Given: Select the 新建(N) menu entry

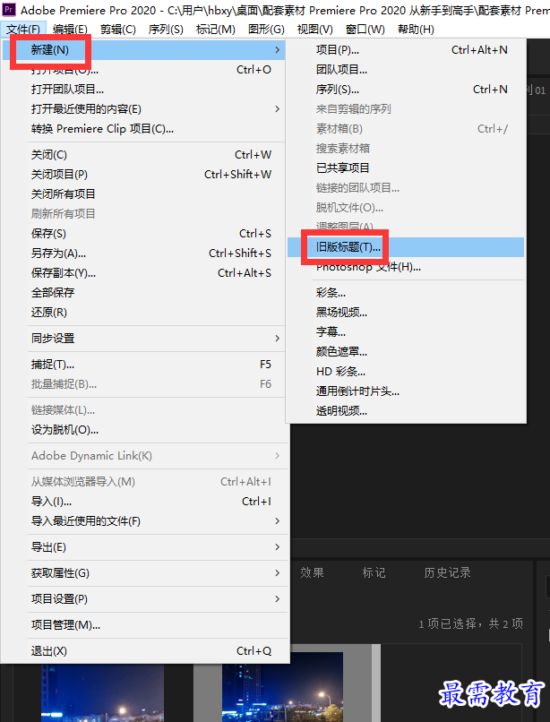Looking at the screenshot, I should (143, 50).
